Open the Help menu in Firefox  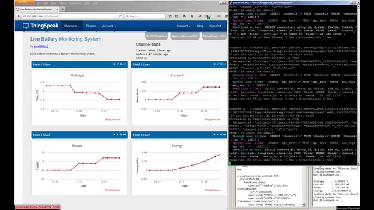95,3
